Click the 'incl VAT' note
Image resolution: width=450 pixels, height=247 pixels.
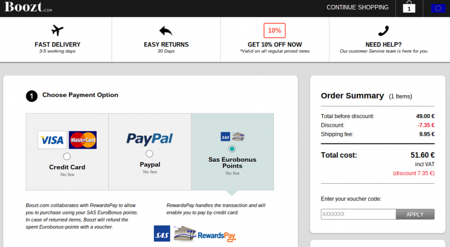425,164
